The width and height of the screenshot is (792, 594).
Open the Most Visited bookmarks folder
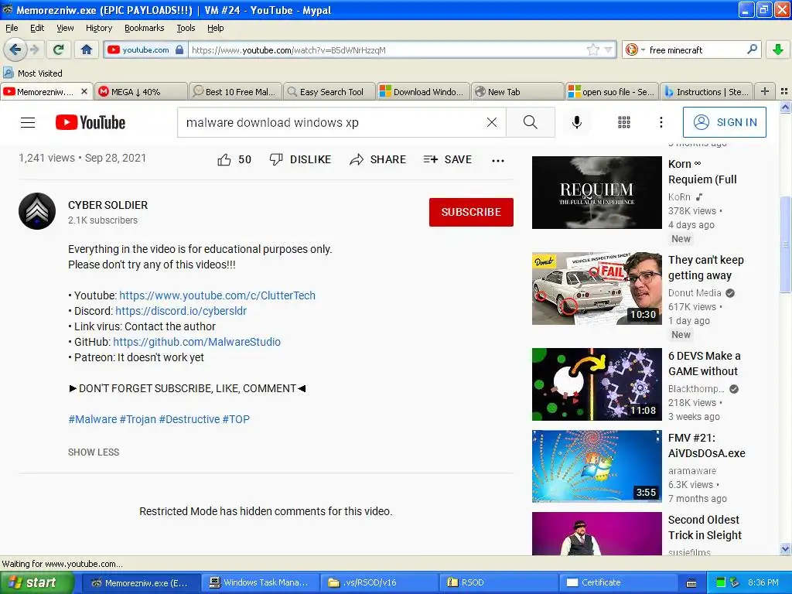tap(32, 73)
